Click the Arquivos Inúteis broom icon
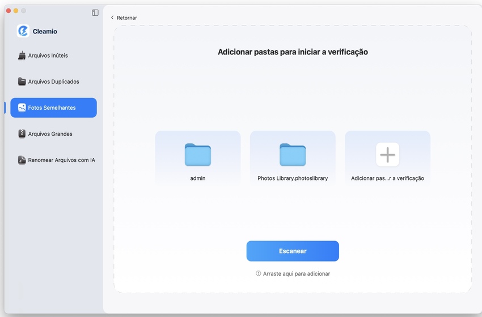Image resolution: width=482 pixels, height=317 pixels. click(22, 55)
